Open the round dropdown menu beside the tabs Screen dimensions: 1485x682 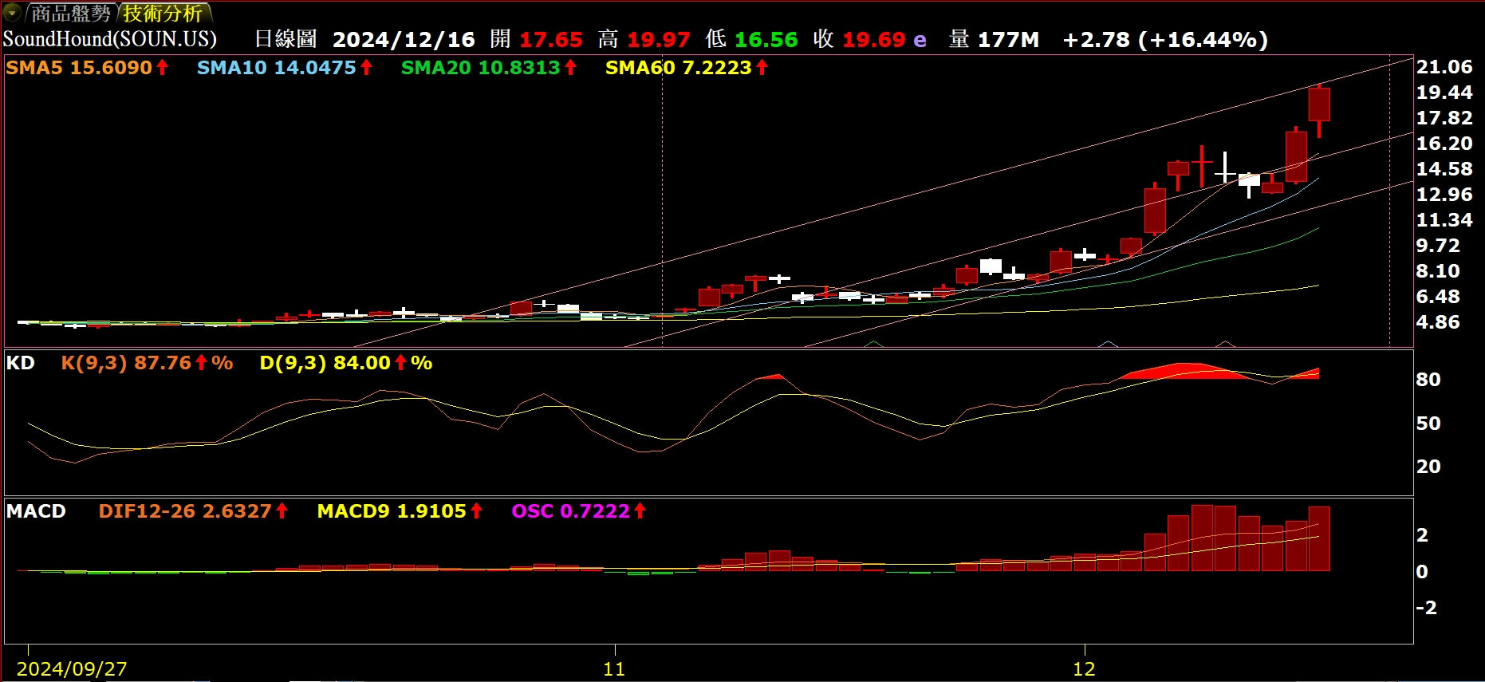point(12,12)
